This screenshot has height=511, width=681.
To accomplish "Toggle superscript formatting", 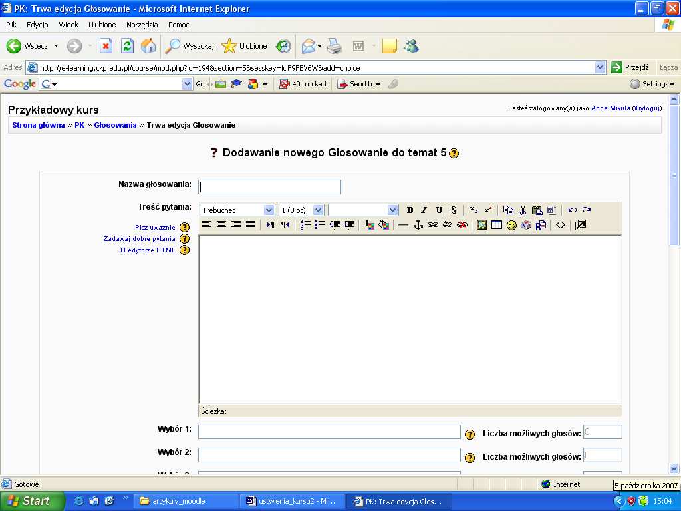I will 488,210.
